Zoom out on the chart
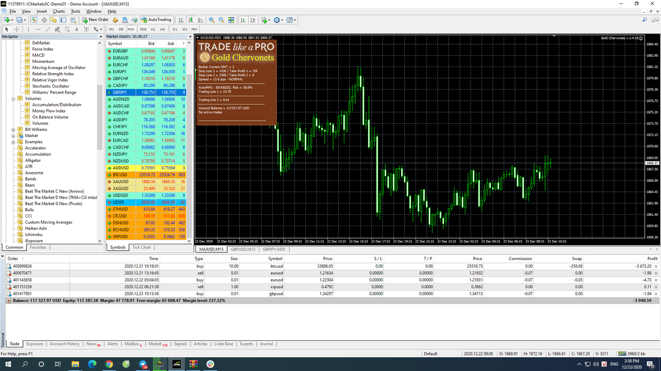Image resolution: width=661 pixels, height=371 pixels. pos(221,20)
